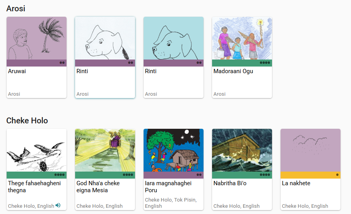Open the white-background Rinti dog cover
The height and width of the screenshot is (214, 351).
coord(105,38)
